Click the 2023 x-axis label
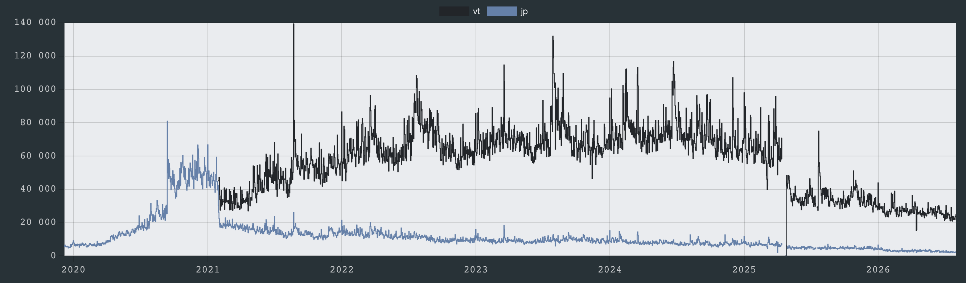 [476, 269]
